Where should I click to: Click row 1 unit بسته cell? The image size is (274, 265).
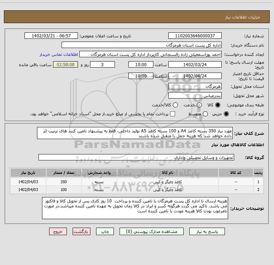[x=99, y=182]
